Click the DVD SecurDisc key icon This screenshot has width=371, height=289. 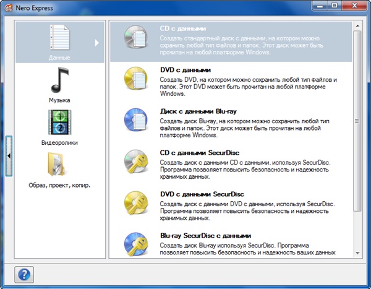136,203
